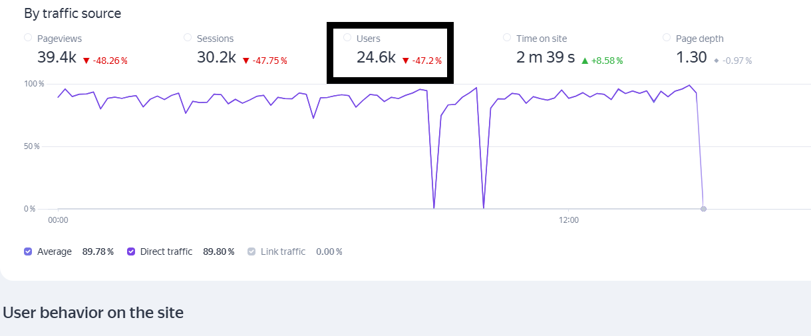Click the red down arrow beside Pageviews
This screenshot has height=336, width=811.
[86, 61]
